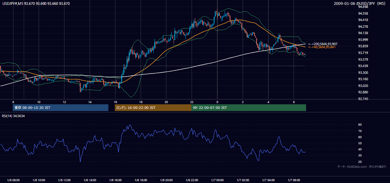
Task: Click price axis value 92.880
Action: pos(363,92)
